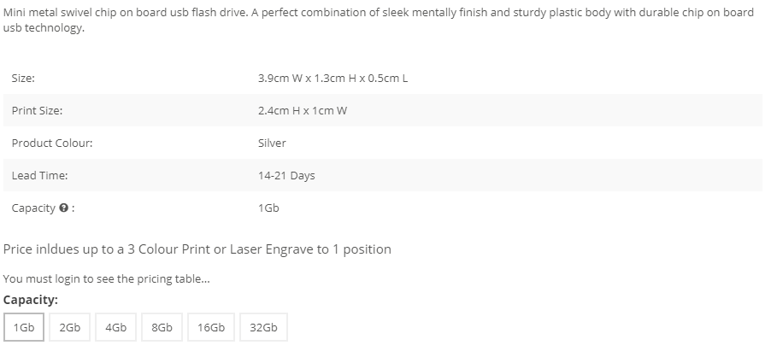
Task: Click the bold Capacity heading above options
Action: pos(31,300)
